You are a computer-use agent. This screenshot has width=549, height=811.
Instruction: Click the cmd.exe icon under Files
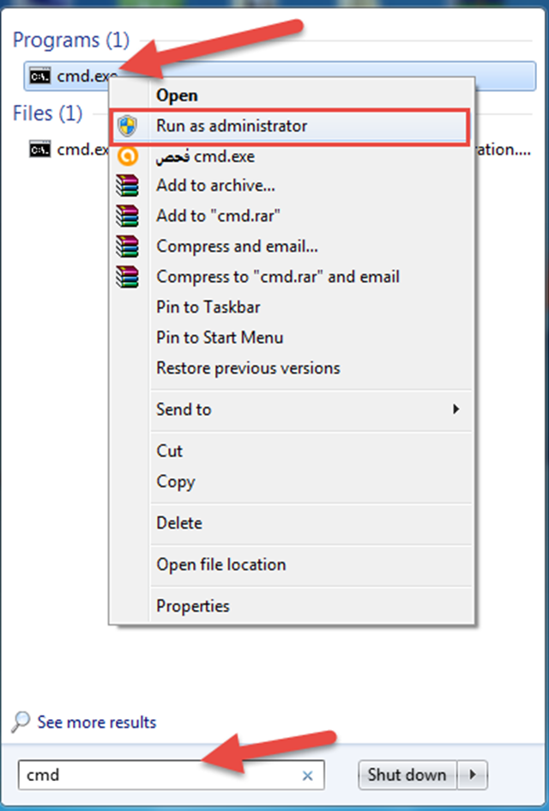[x=38, y=149]
